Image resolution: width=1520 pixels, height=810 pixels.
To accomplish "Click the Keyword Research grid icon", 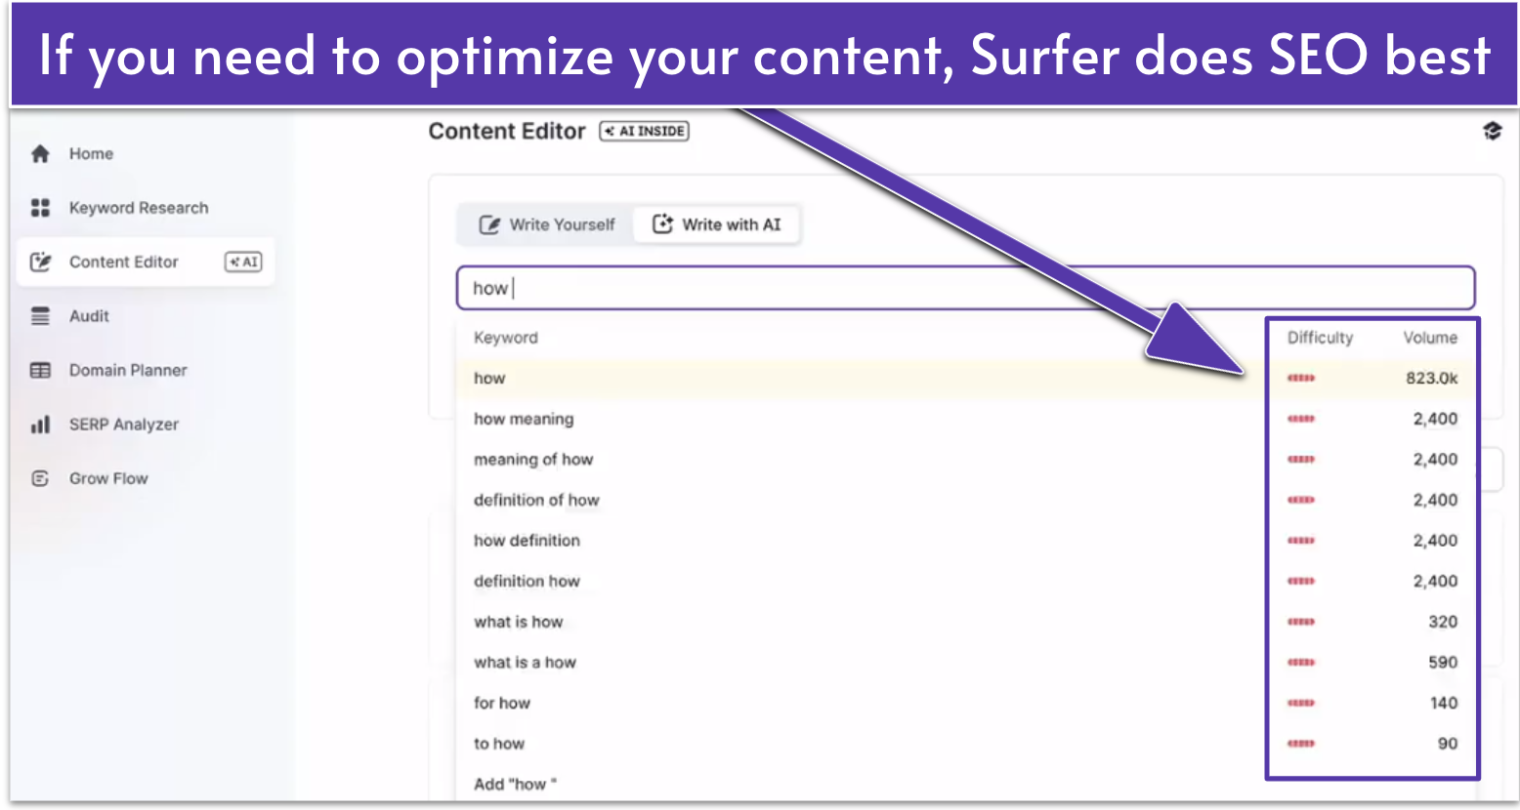I will (x=40, y=208).
